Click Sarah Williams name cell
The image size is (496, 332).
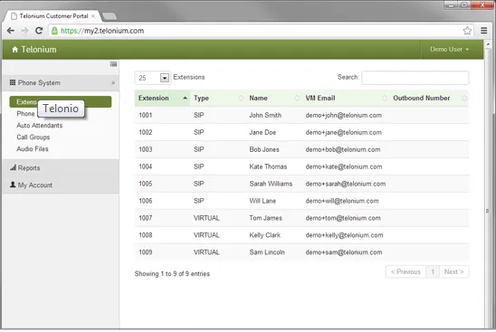pyautogui.click(x=271, y=184)
